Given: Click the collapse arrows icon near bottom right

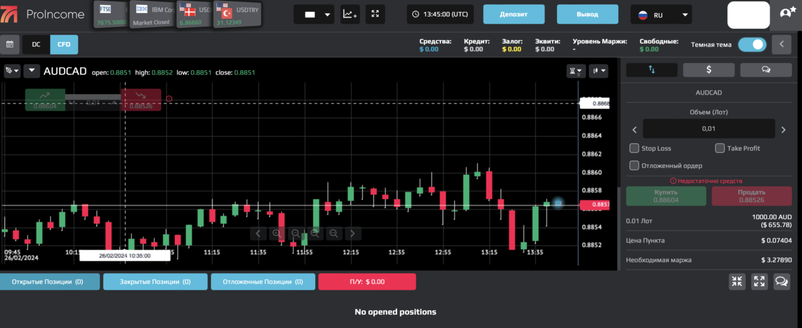Looking at the screenshot, I should [737, 282].
